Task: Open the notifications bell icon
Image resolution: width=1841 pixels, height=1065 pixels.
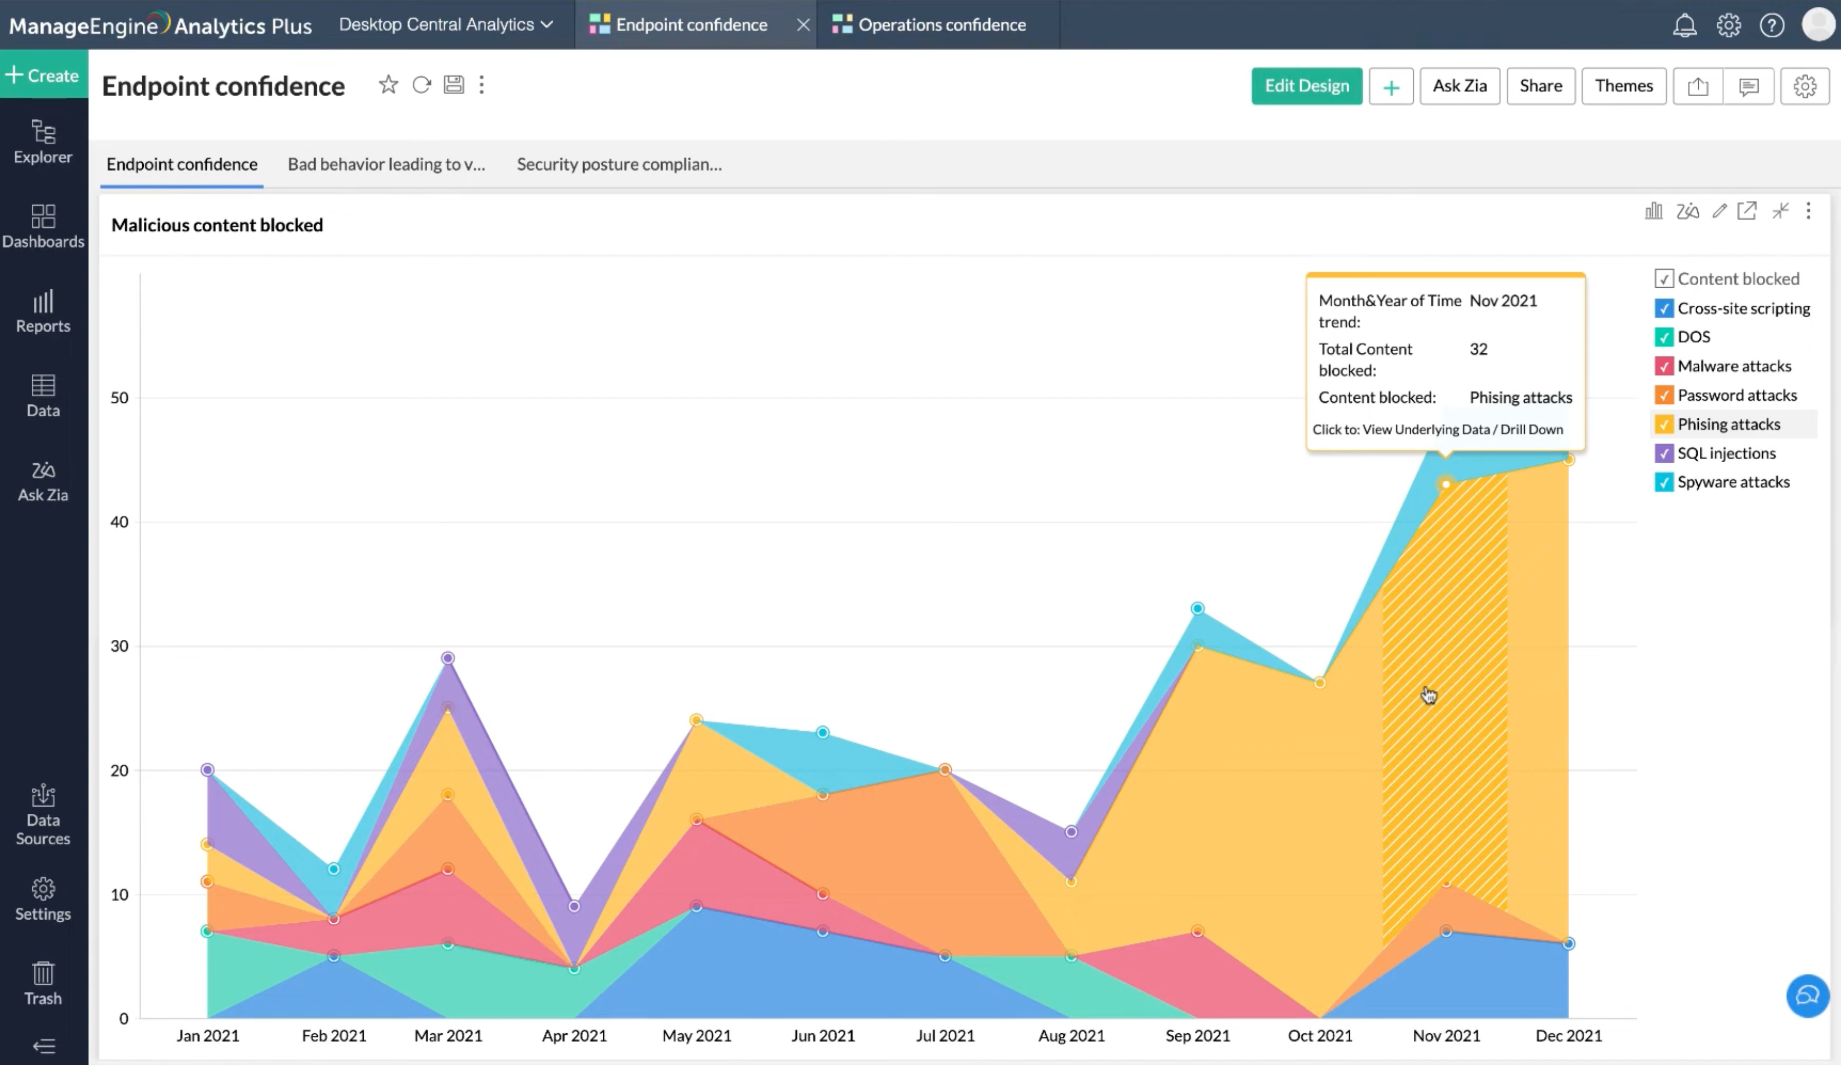Action: pyautogui.click(x=1684, y=25)
